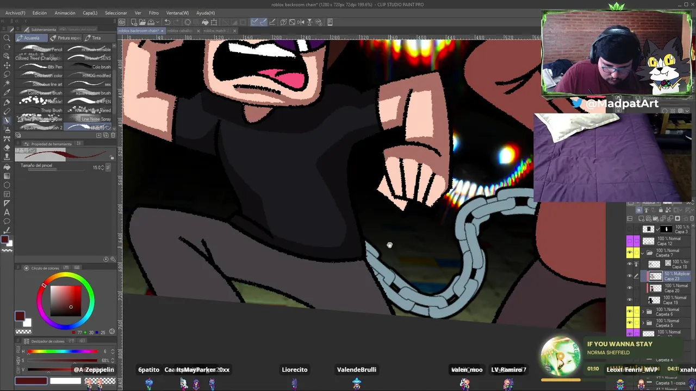The width and height of the screenshot is (696, 391).
Task: Open the Ayuda(H) menu
Action: [x=206, y=12]
